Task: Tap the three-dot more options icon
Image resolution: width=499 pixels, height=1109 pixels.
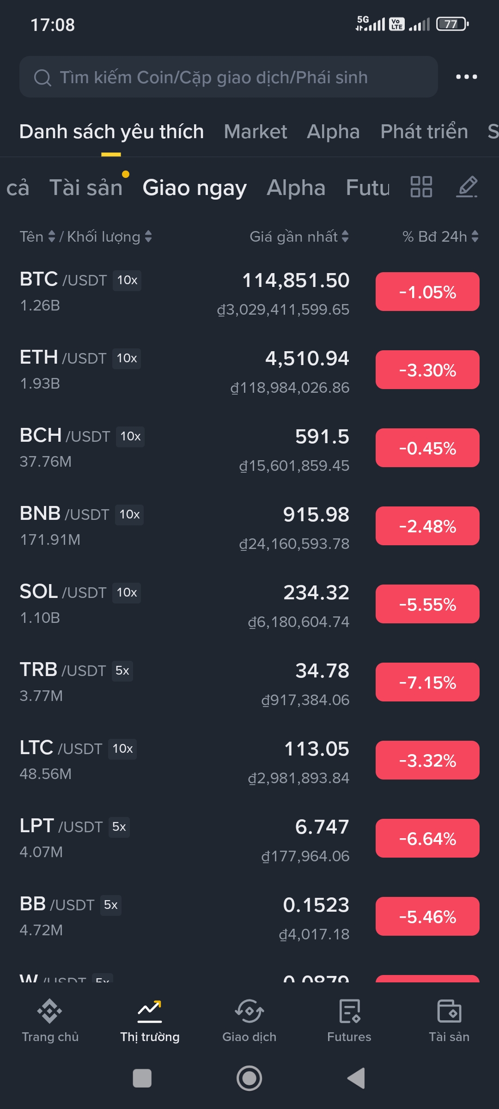Action: click(x=466, y=77)
